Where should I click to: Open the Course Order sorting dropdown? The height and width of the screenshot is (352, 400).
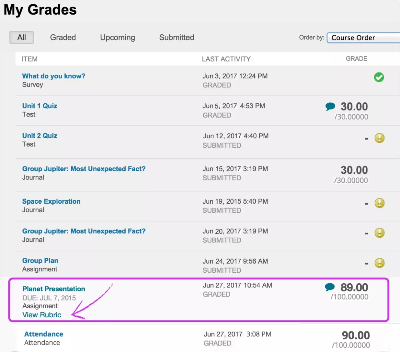tap(362, 37)
